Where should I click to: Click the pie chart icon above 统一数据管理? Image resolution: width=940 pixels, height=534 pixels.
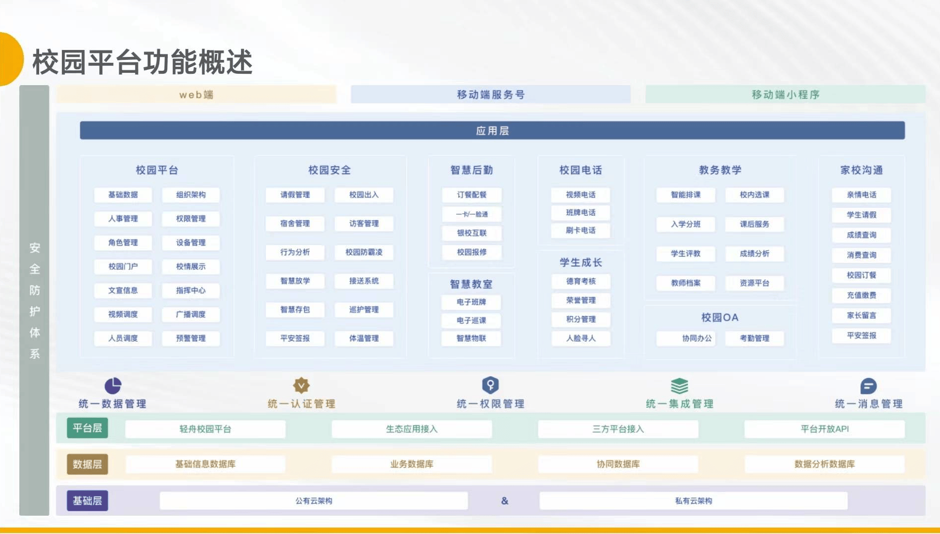coord(113,386)
